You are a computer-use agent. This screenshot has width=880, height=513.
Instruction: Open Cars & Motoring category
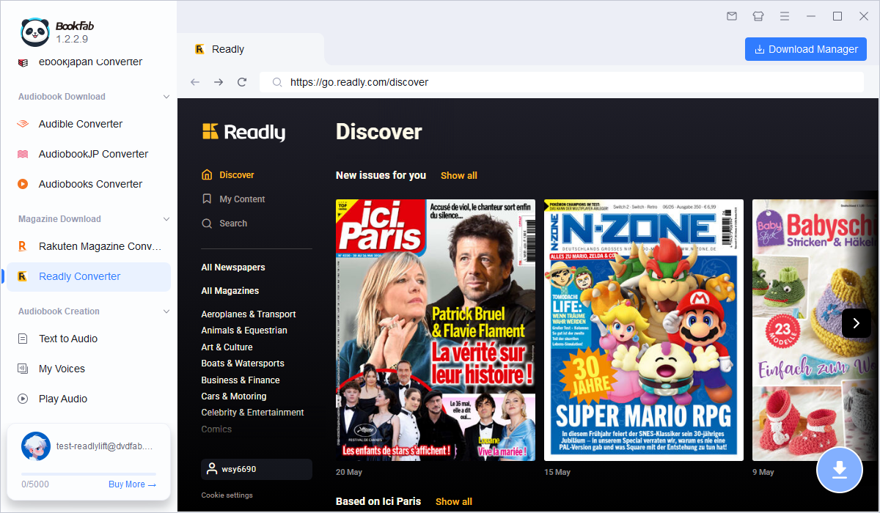click(x=234, y=396)
